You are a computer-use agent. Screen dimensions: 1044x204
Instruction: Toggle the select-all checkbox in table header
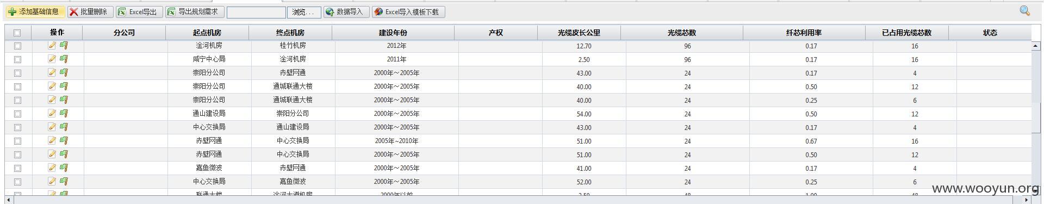17,33
